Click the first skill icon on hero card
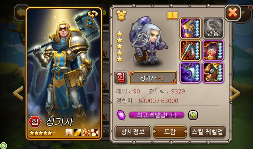This screenshot has width=253, height=149. tap(69, 132)
